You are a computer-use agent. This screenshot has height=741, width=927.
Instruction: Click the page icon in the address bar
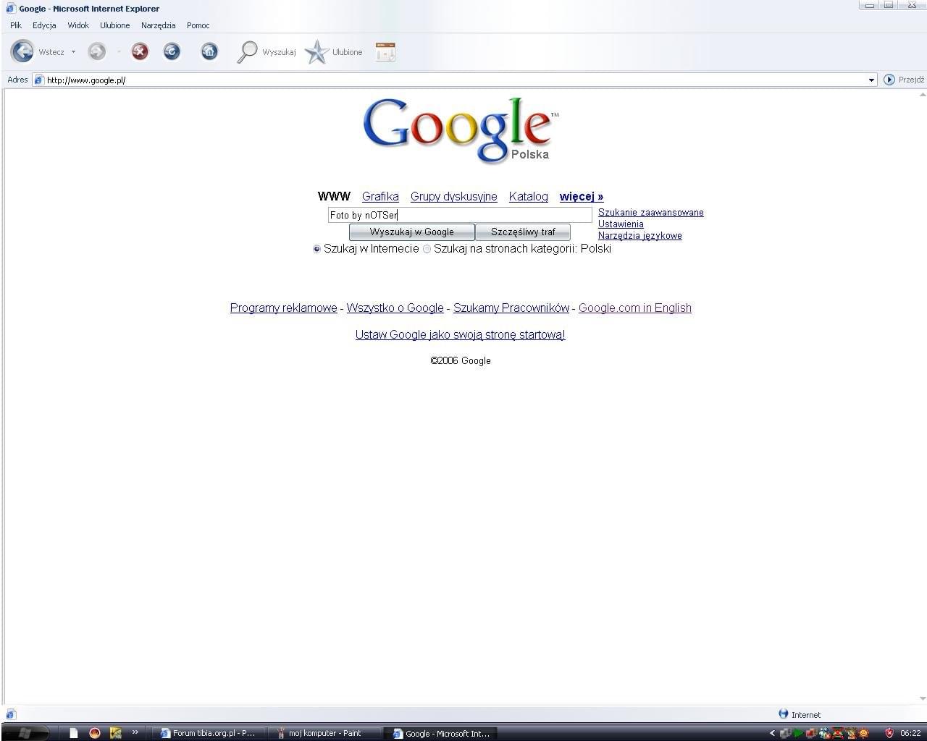[x=39, y=80]
